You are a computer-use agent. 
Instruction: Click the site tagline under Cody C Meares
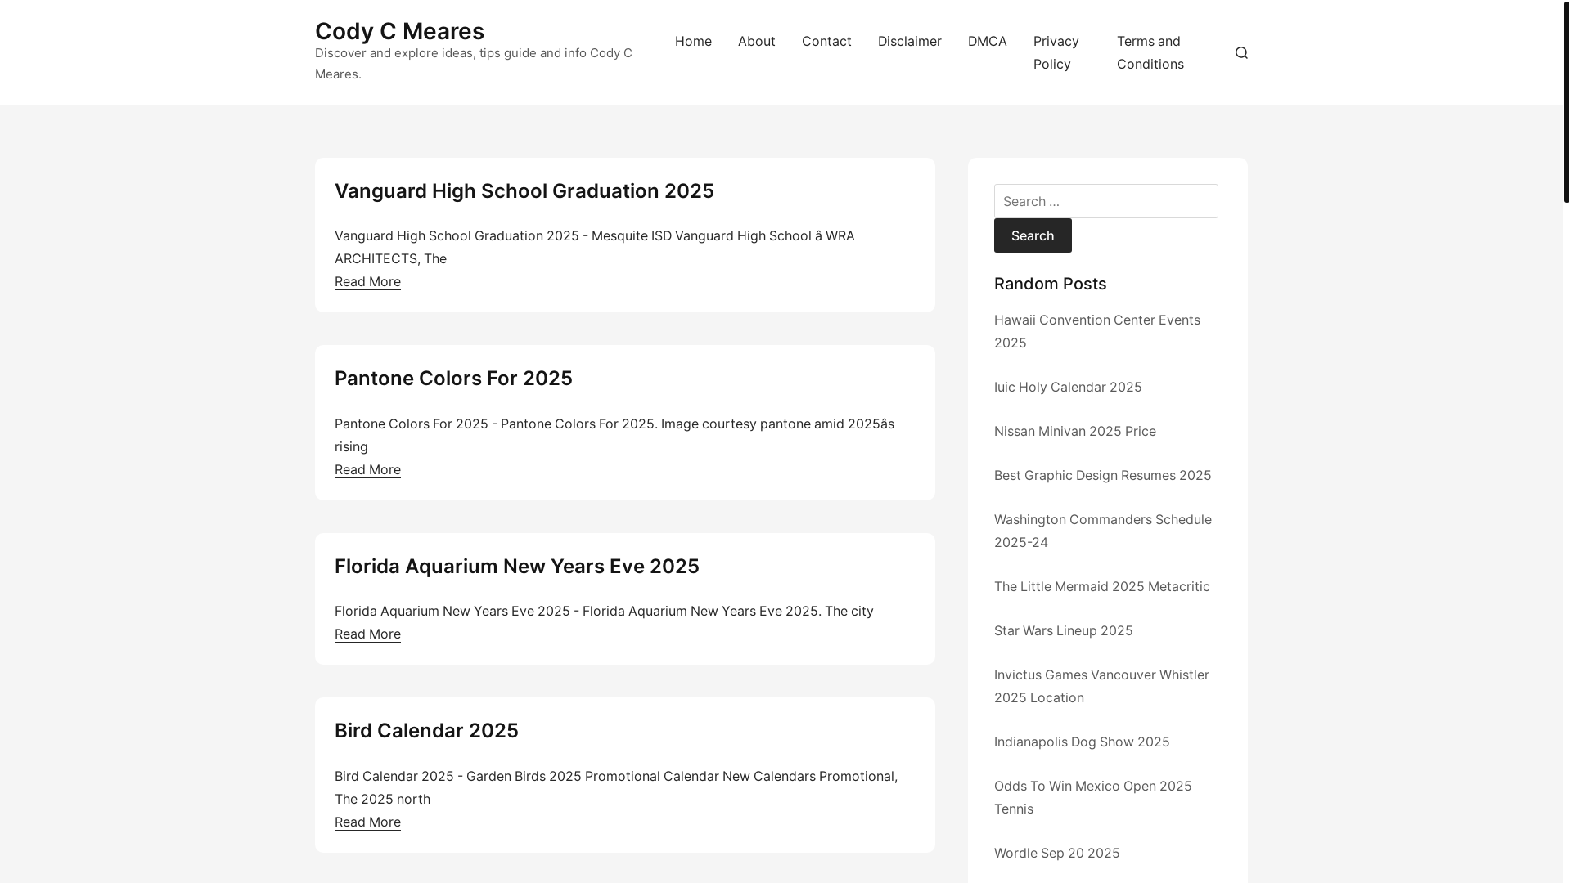[474, 63]
